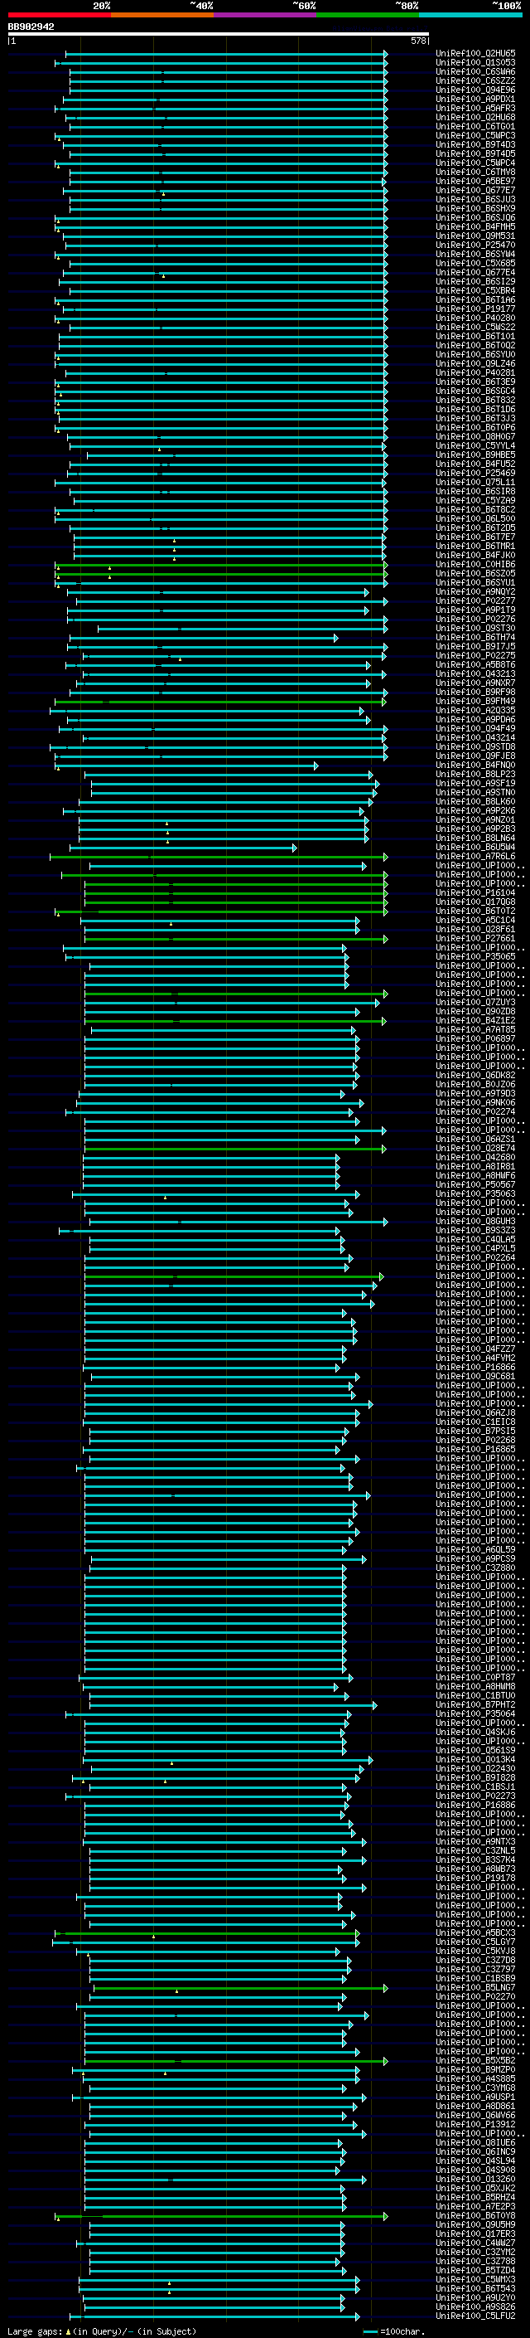Screen dimensions: 530x2338
Task: Select hit label UniRef100_B4Z1E2
Action: click(475, 1021)
